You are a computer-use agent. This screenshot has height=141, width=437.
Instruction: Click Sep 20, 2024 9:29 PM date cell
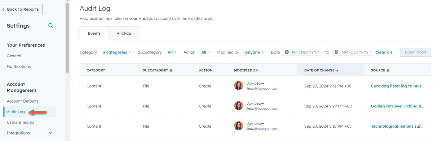tap(328, 106)
